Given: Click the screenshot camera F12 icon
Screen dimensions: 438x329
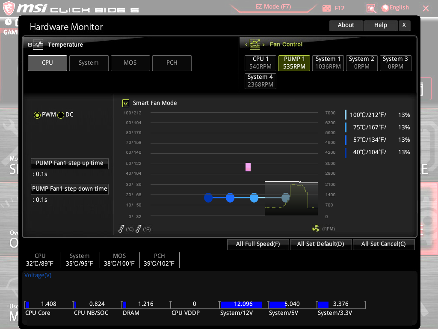Looking at the screenshot, I should pyautogui.click(x=326, y=9).
